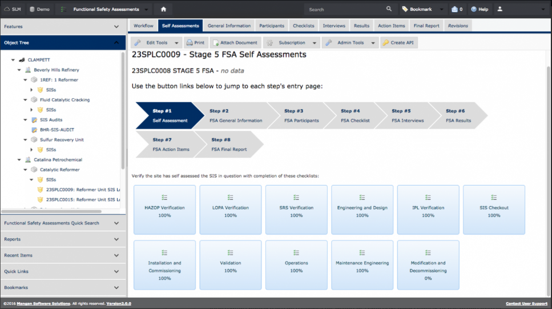552x309 pixels.
Task: Click the Object Tree horizontal scrollbar
Action: point(51,211)
